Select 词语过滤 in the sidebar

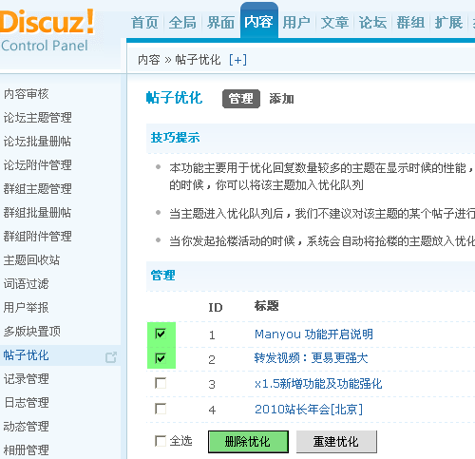pos(26,284)
